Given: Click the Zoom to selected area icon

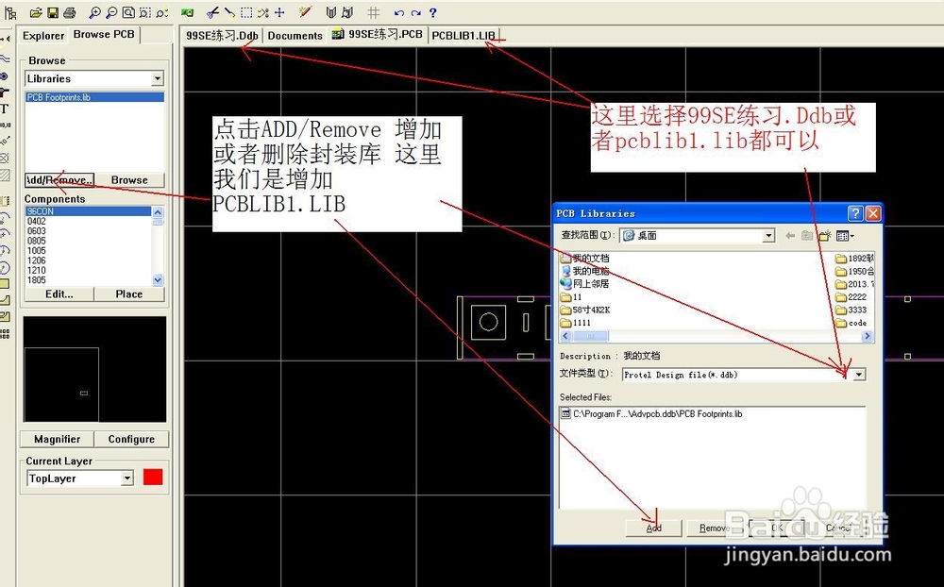Looking at the screenshot, I should pos(145,12).
